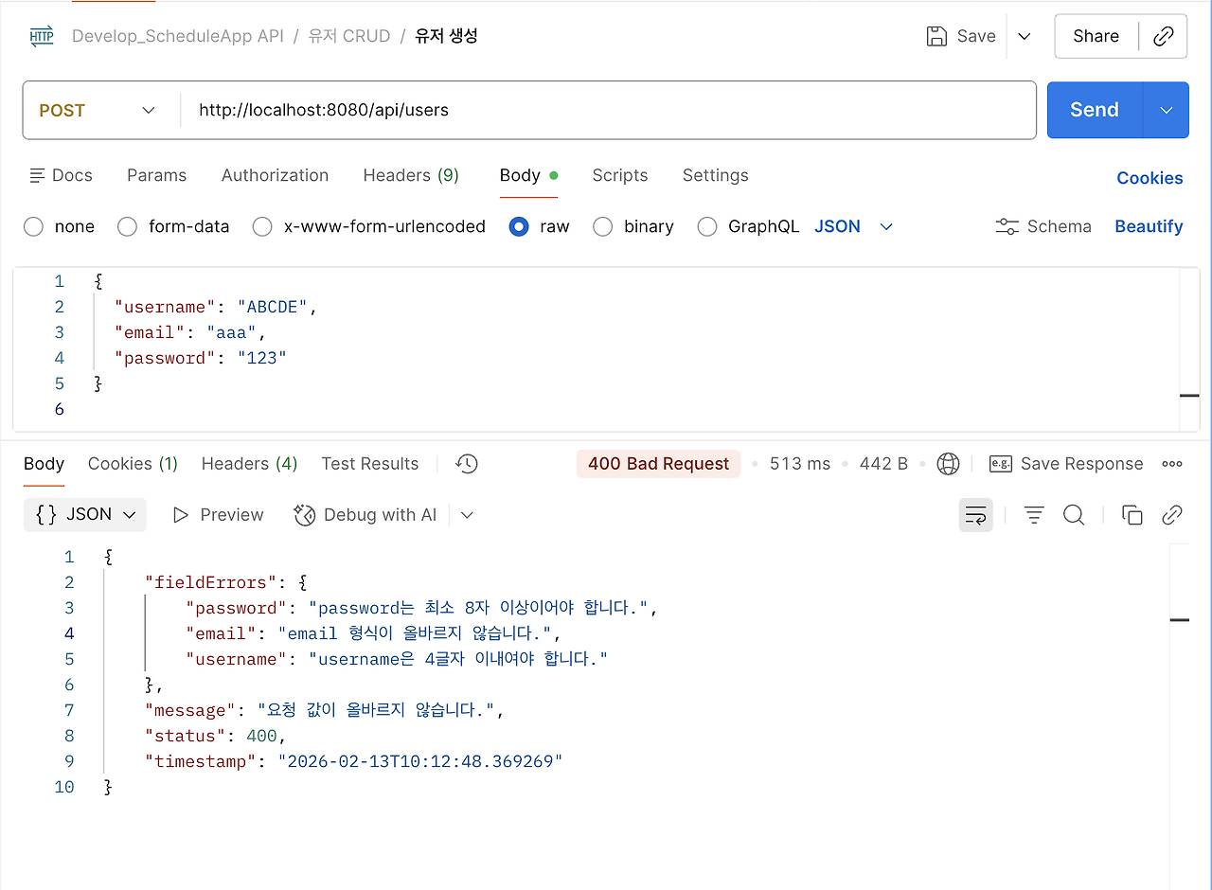Open Test Results tab
Viewport: 1212px width, 890px height.
pos(369,464)
